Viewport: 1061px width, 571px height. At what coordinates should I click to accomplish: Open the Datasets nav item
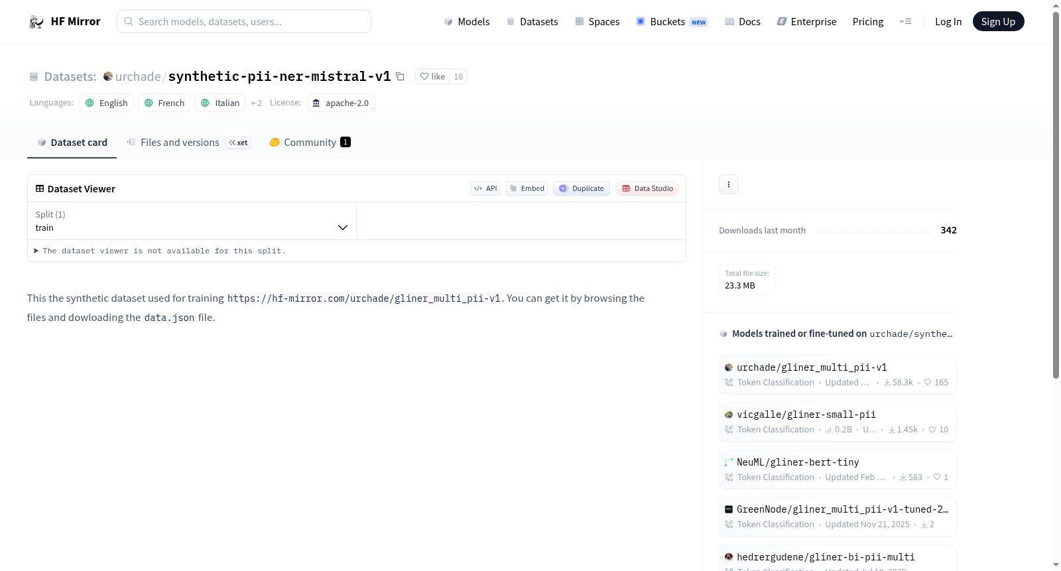(532, 22)
